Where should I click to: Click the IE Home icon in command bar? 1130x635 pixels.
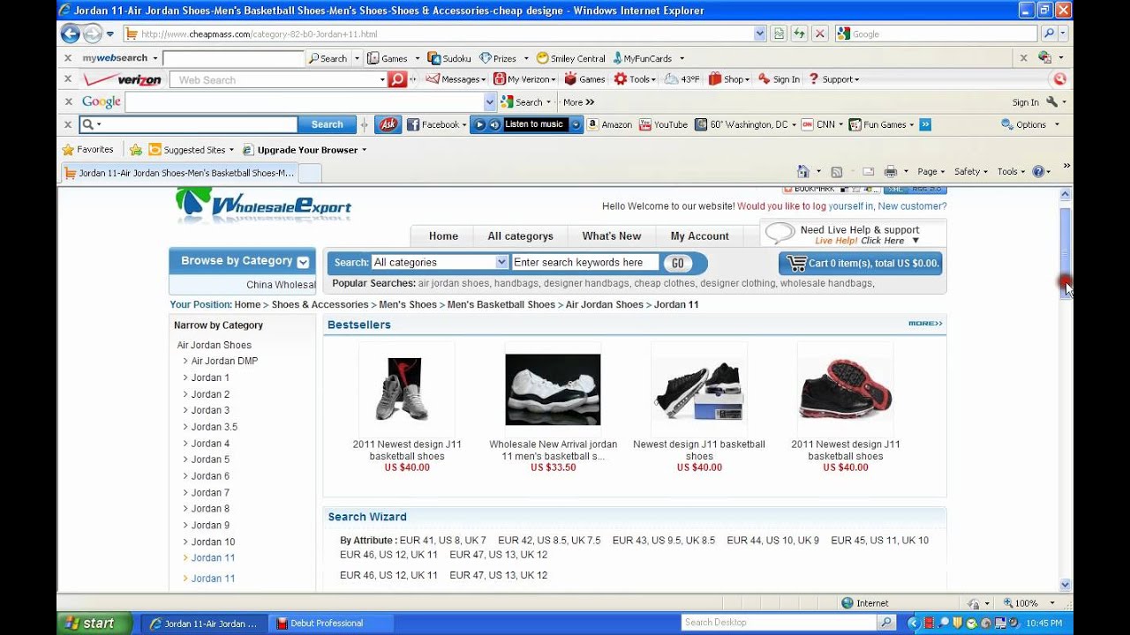pyautogui.click(x=803, y=171)
